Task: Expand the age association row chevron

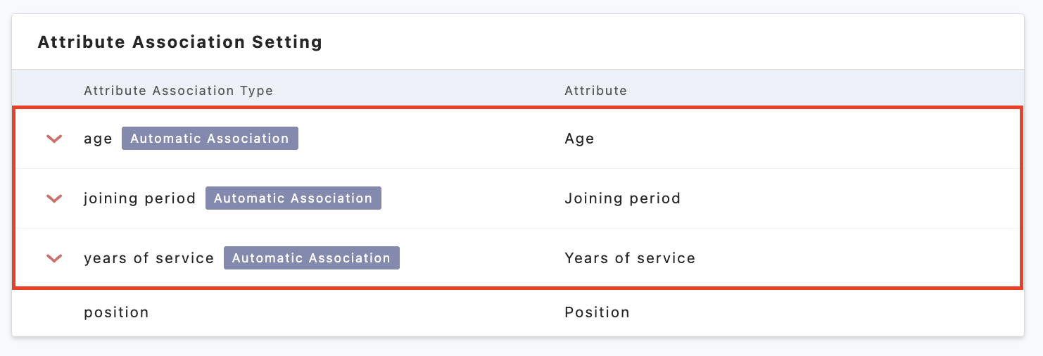Action: click(x=54, y=139)
